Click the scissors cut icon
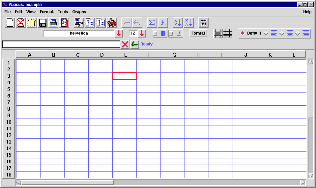The width and height of the screenshot is (316, 188). 79,23
